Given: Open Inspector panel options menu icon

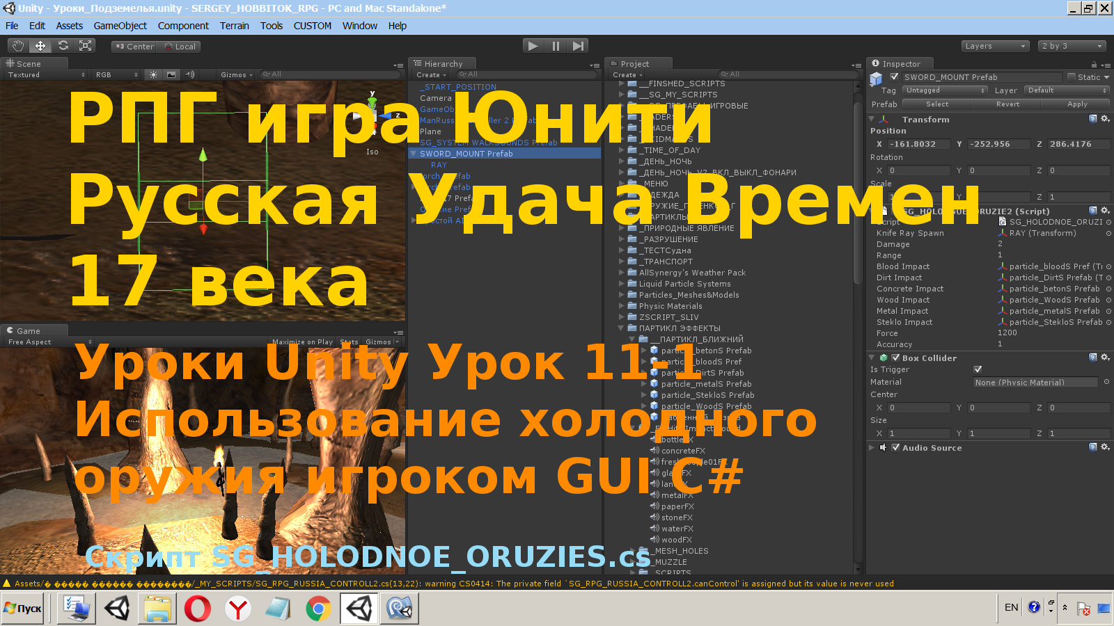Looking at the screenshot, I should (1105, 65).
